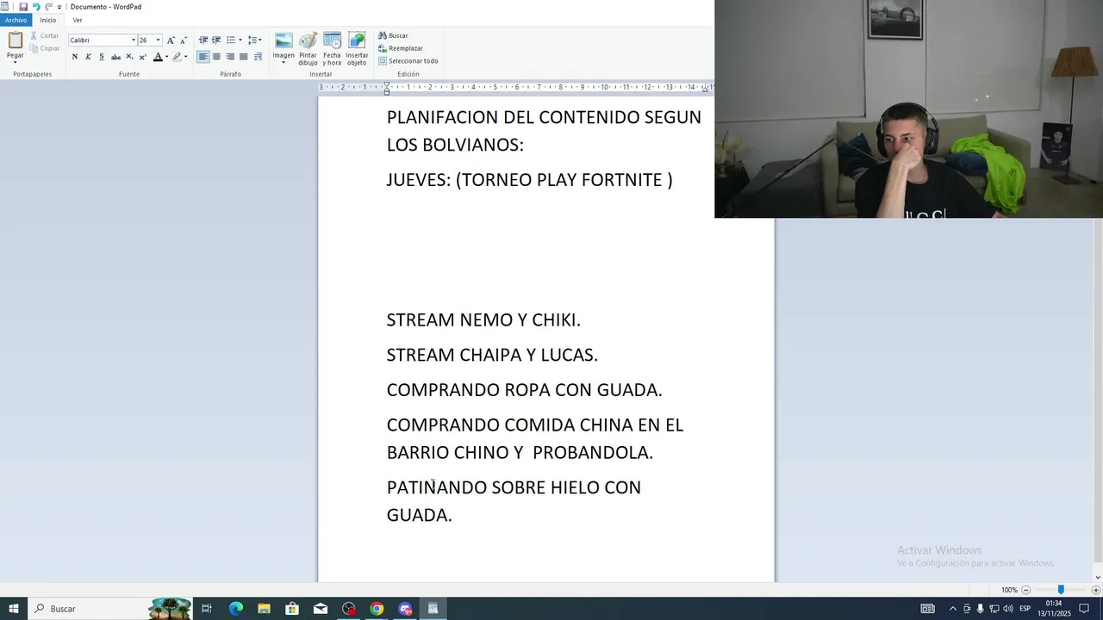This screenshot has height=620, width=1103.
Task: Open the font size dropdown arrow
Action: 158,40
